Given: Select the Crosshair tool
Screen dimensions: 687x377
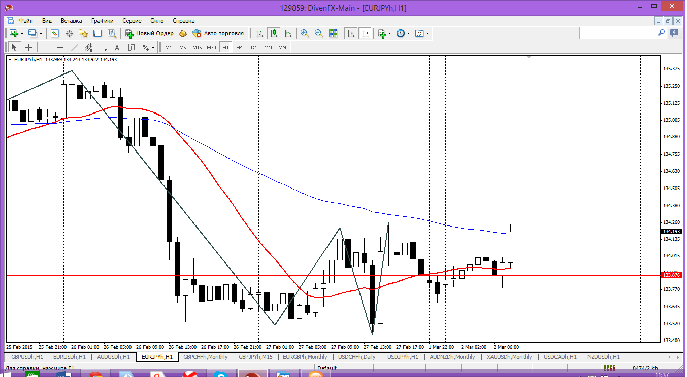Looking at the screenshot, I should [x=29, y=47].
